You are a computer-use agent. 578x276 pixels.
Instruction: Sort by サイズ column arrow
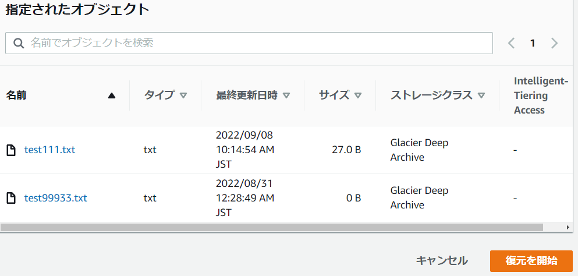[x=358, y=95]
